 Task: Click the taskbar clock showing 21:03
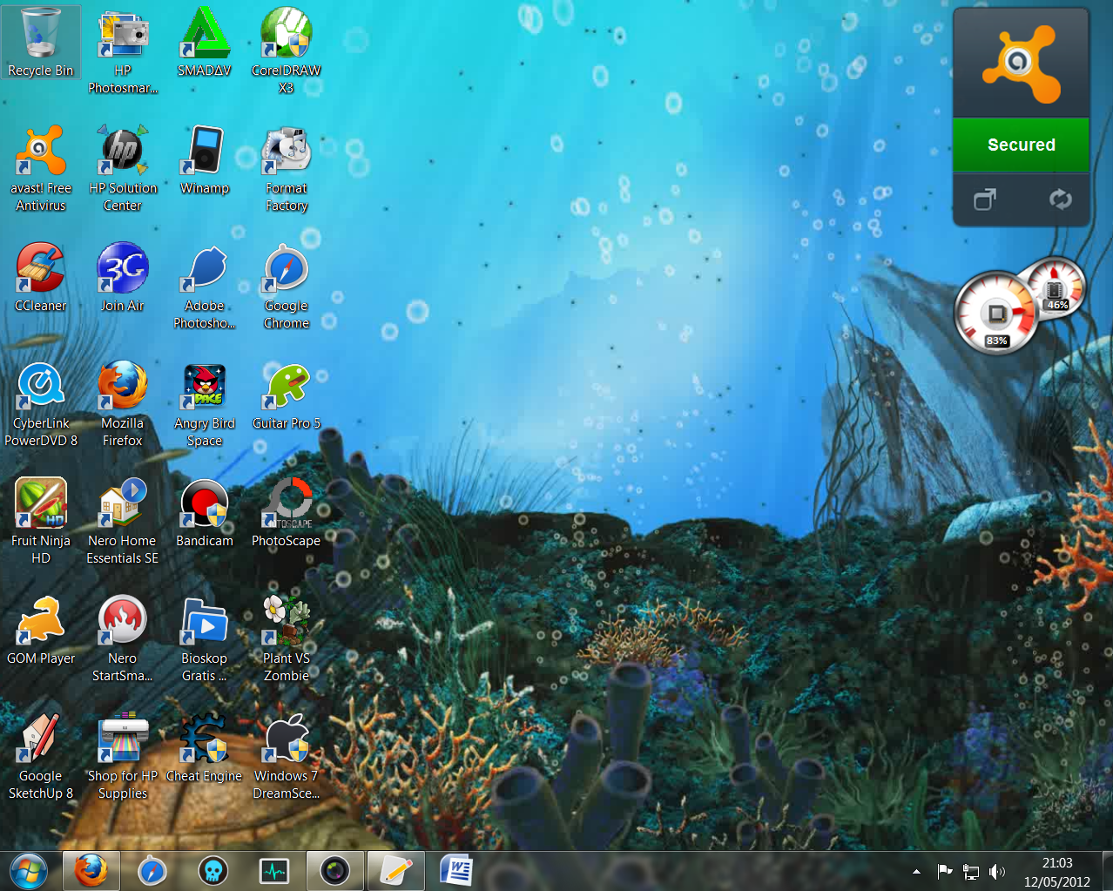1056,871
